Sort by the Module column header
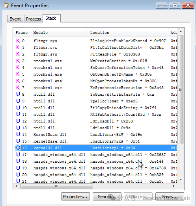Screen dimensions: 196x206 pos(59,32)
